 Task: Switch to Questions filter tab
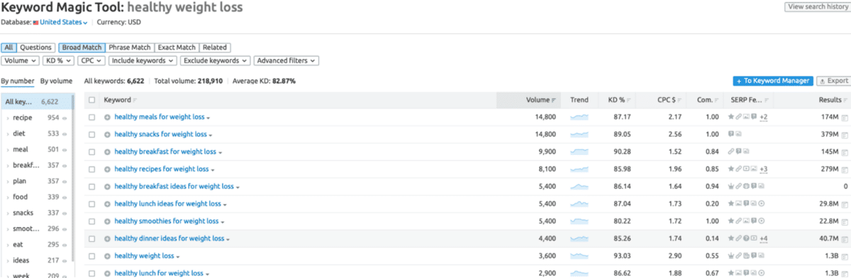coord(35,47)
